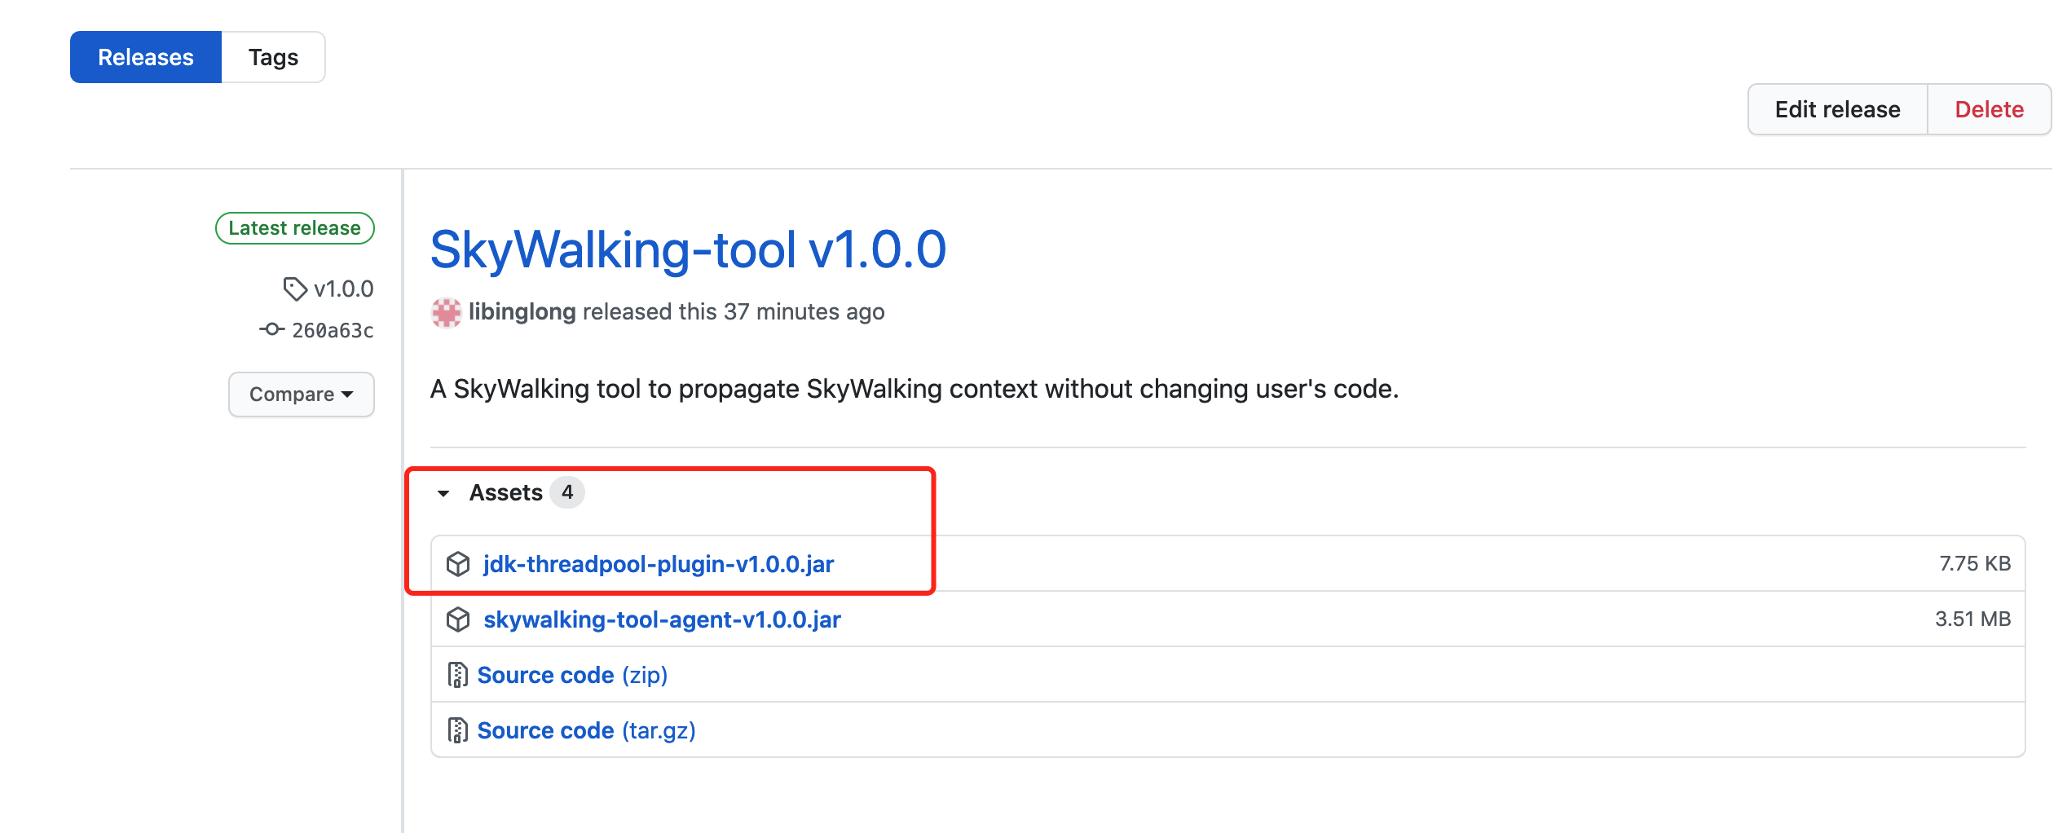Click the package icon beside skywalking-tool-agent jar
The height and width of the screenshot is (833, 2067).
coord(459,619)
